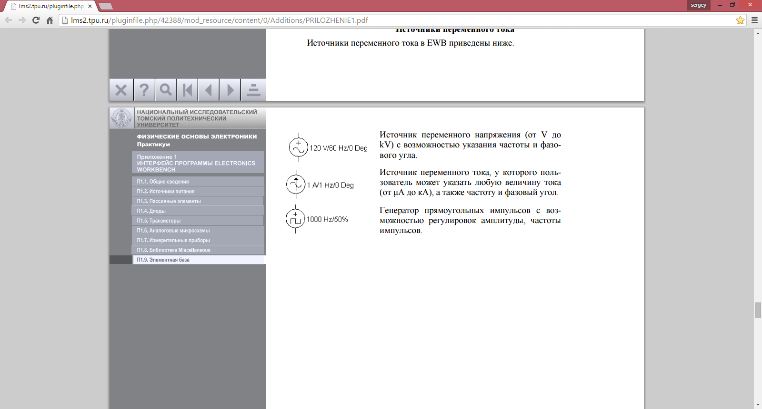762x409 pixels.
Task: Open section П1.2. Источники питания
Action: (198, 191)
